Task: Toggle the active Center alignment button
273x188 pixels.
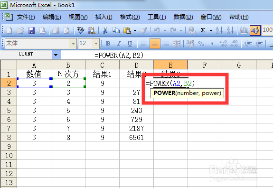Action: click(155, 43)
